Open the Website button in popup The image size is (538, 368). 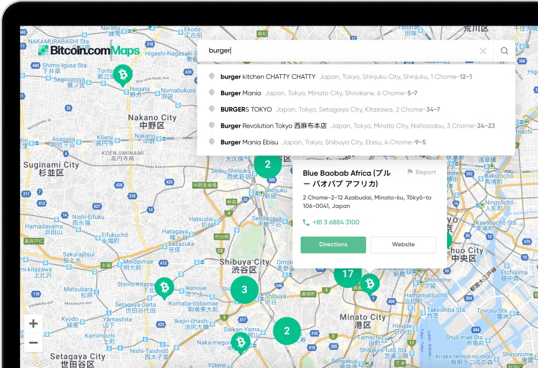403,245
